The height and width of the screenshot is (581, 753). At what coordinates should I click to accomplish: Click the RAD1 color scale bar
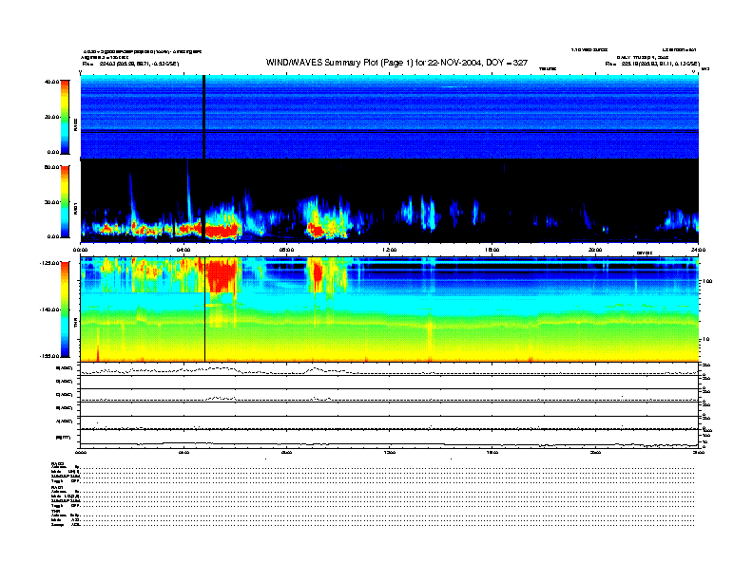66,200
